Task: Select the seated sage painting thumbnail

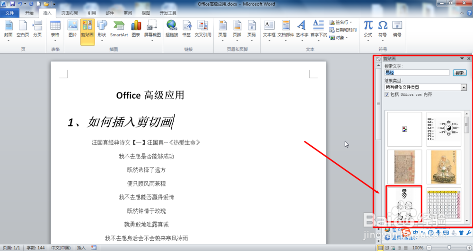Action: (444, 167)
